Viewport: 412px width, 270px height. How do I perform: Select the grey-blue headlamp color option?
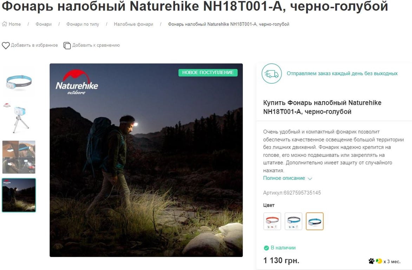pos(294,221)
